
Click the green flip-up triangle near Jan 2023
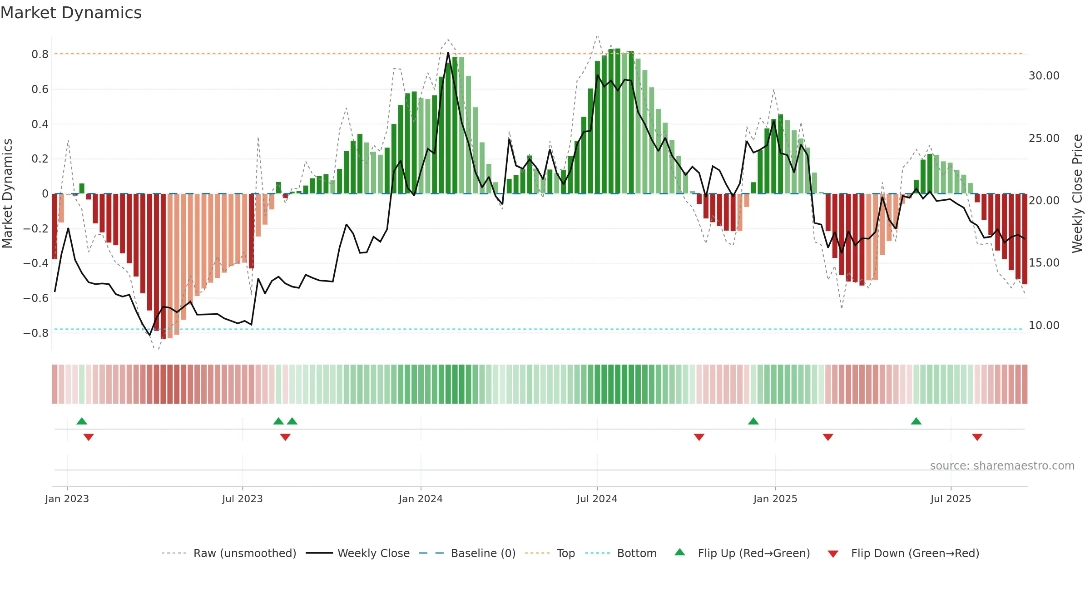pos(82,421)
